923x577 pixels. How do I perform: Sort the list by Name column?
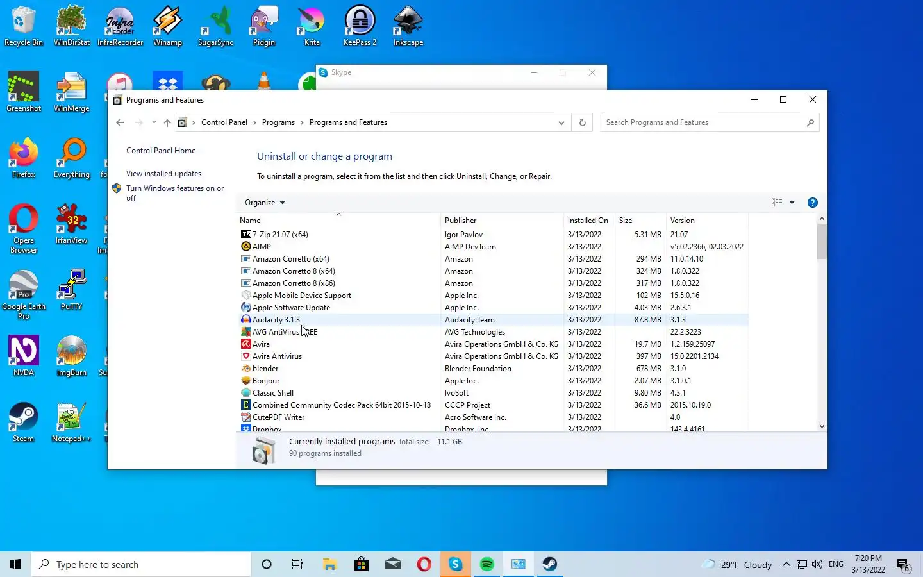pos(338,220)
